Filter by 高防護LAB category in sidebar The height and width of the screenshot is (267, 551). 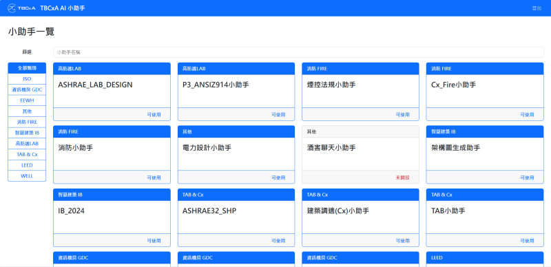tap(27, 143)
